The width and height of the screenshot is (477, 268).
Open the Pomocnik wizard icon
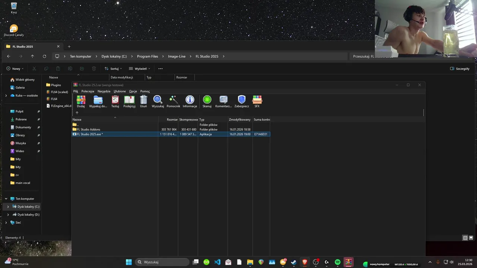pos(173,101)
